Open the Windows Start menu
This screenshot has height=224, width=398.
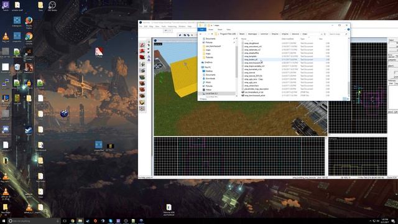point(4,221)
